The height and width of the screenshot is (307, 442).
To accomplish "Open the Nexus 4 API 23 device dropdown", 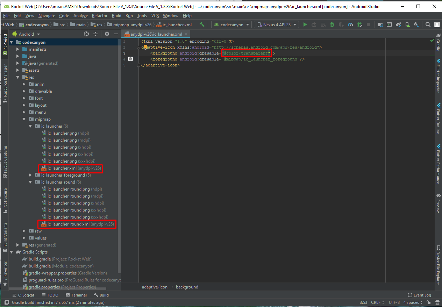I will [276, 24].
